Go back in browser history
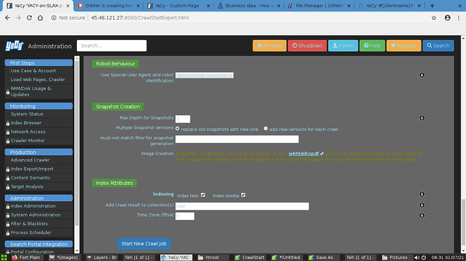The height and width of the screenshot is (261, 466). [x=7, y=18]
